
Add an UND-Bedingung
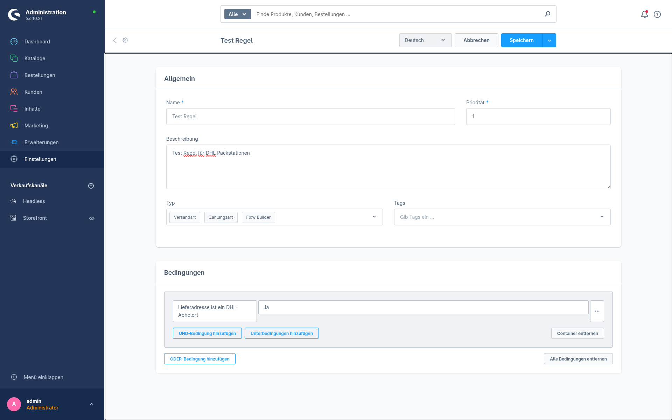pyautogui.click(x=207, y=333)
